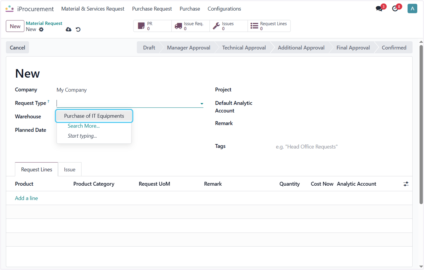Open the Issue Req. truck button
The image size is (424, 270).
coord(190,26)
